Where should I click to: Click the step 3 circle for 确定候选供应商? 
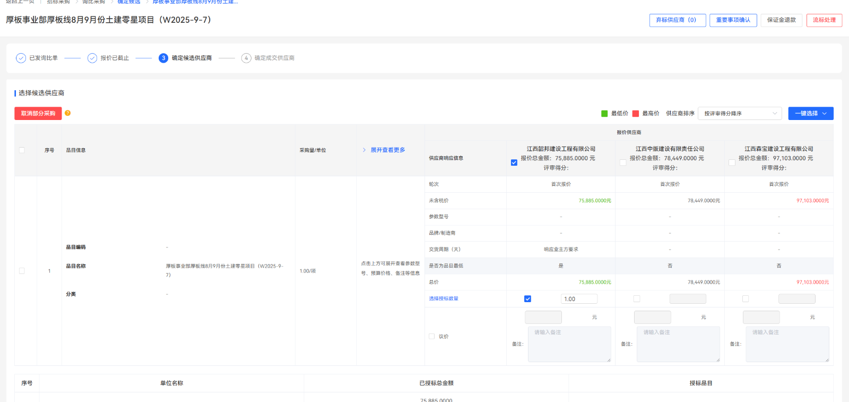click(x=163, y=58)
